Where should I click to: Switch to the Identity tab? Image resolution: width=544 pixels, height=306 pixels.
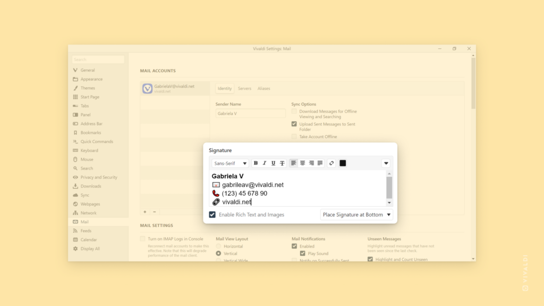225,89
